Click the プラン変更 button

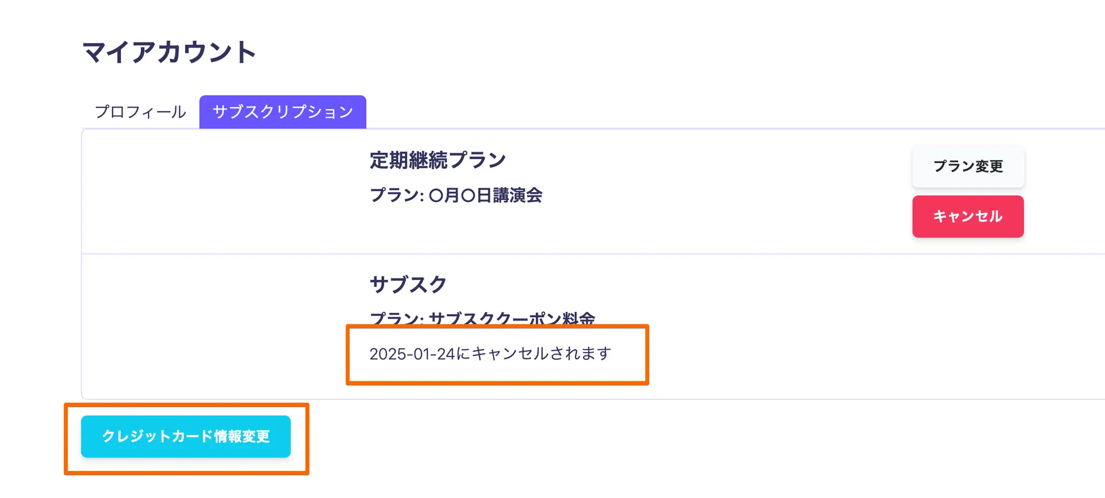tap(968, 166)
